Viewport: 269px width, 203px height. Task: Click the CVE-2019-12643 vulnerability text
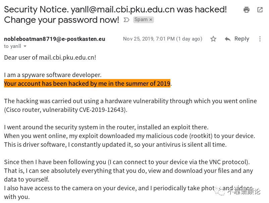(x=102, y=110)
